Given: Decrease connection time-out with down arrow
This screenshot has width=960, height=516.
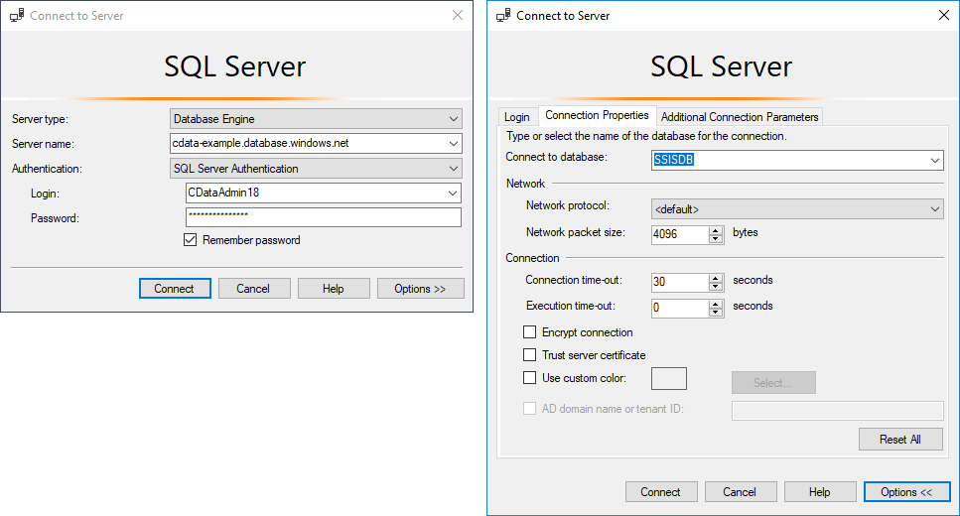Looking at the screenshot, I should pos(716,288).
